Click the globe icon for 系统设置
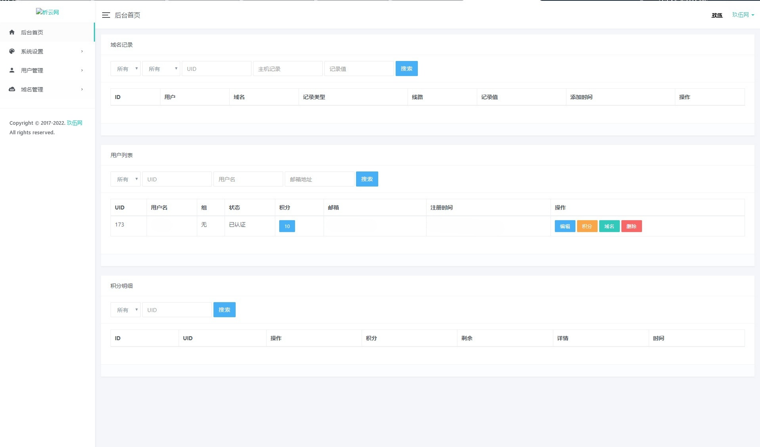The height and width of the screenshot is (447, 760). point(12,51)
